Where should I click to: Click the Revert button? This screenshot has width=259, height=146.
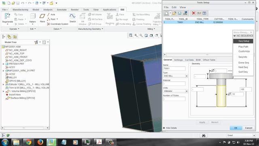(215, 122)
